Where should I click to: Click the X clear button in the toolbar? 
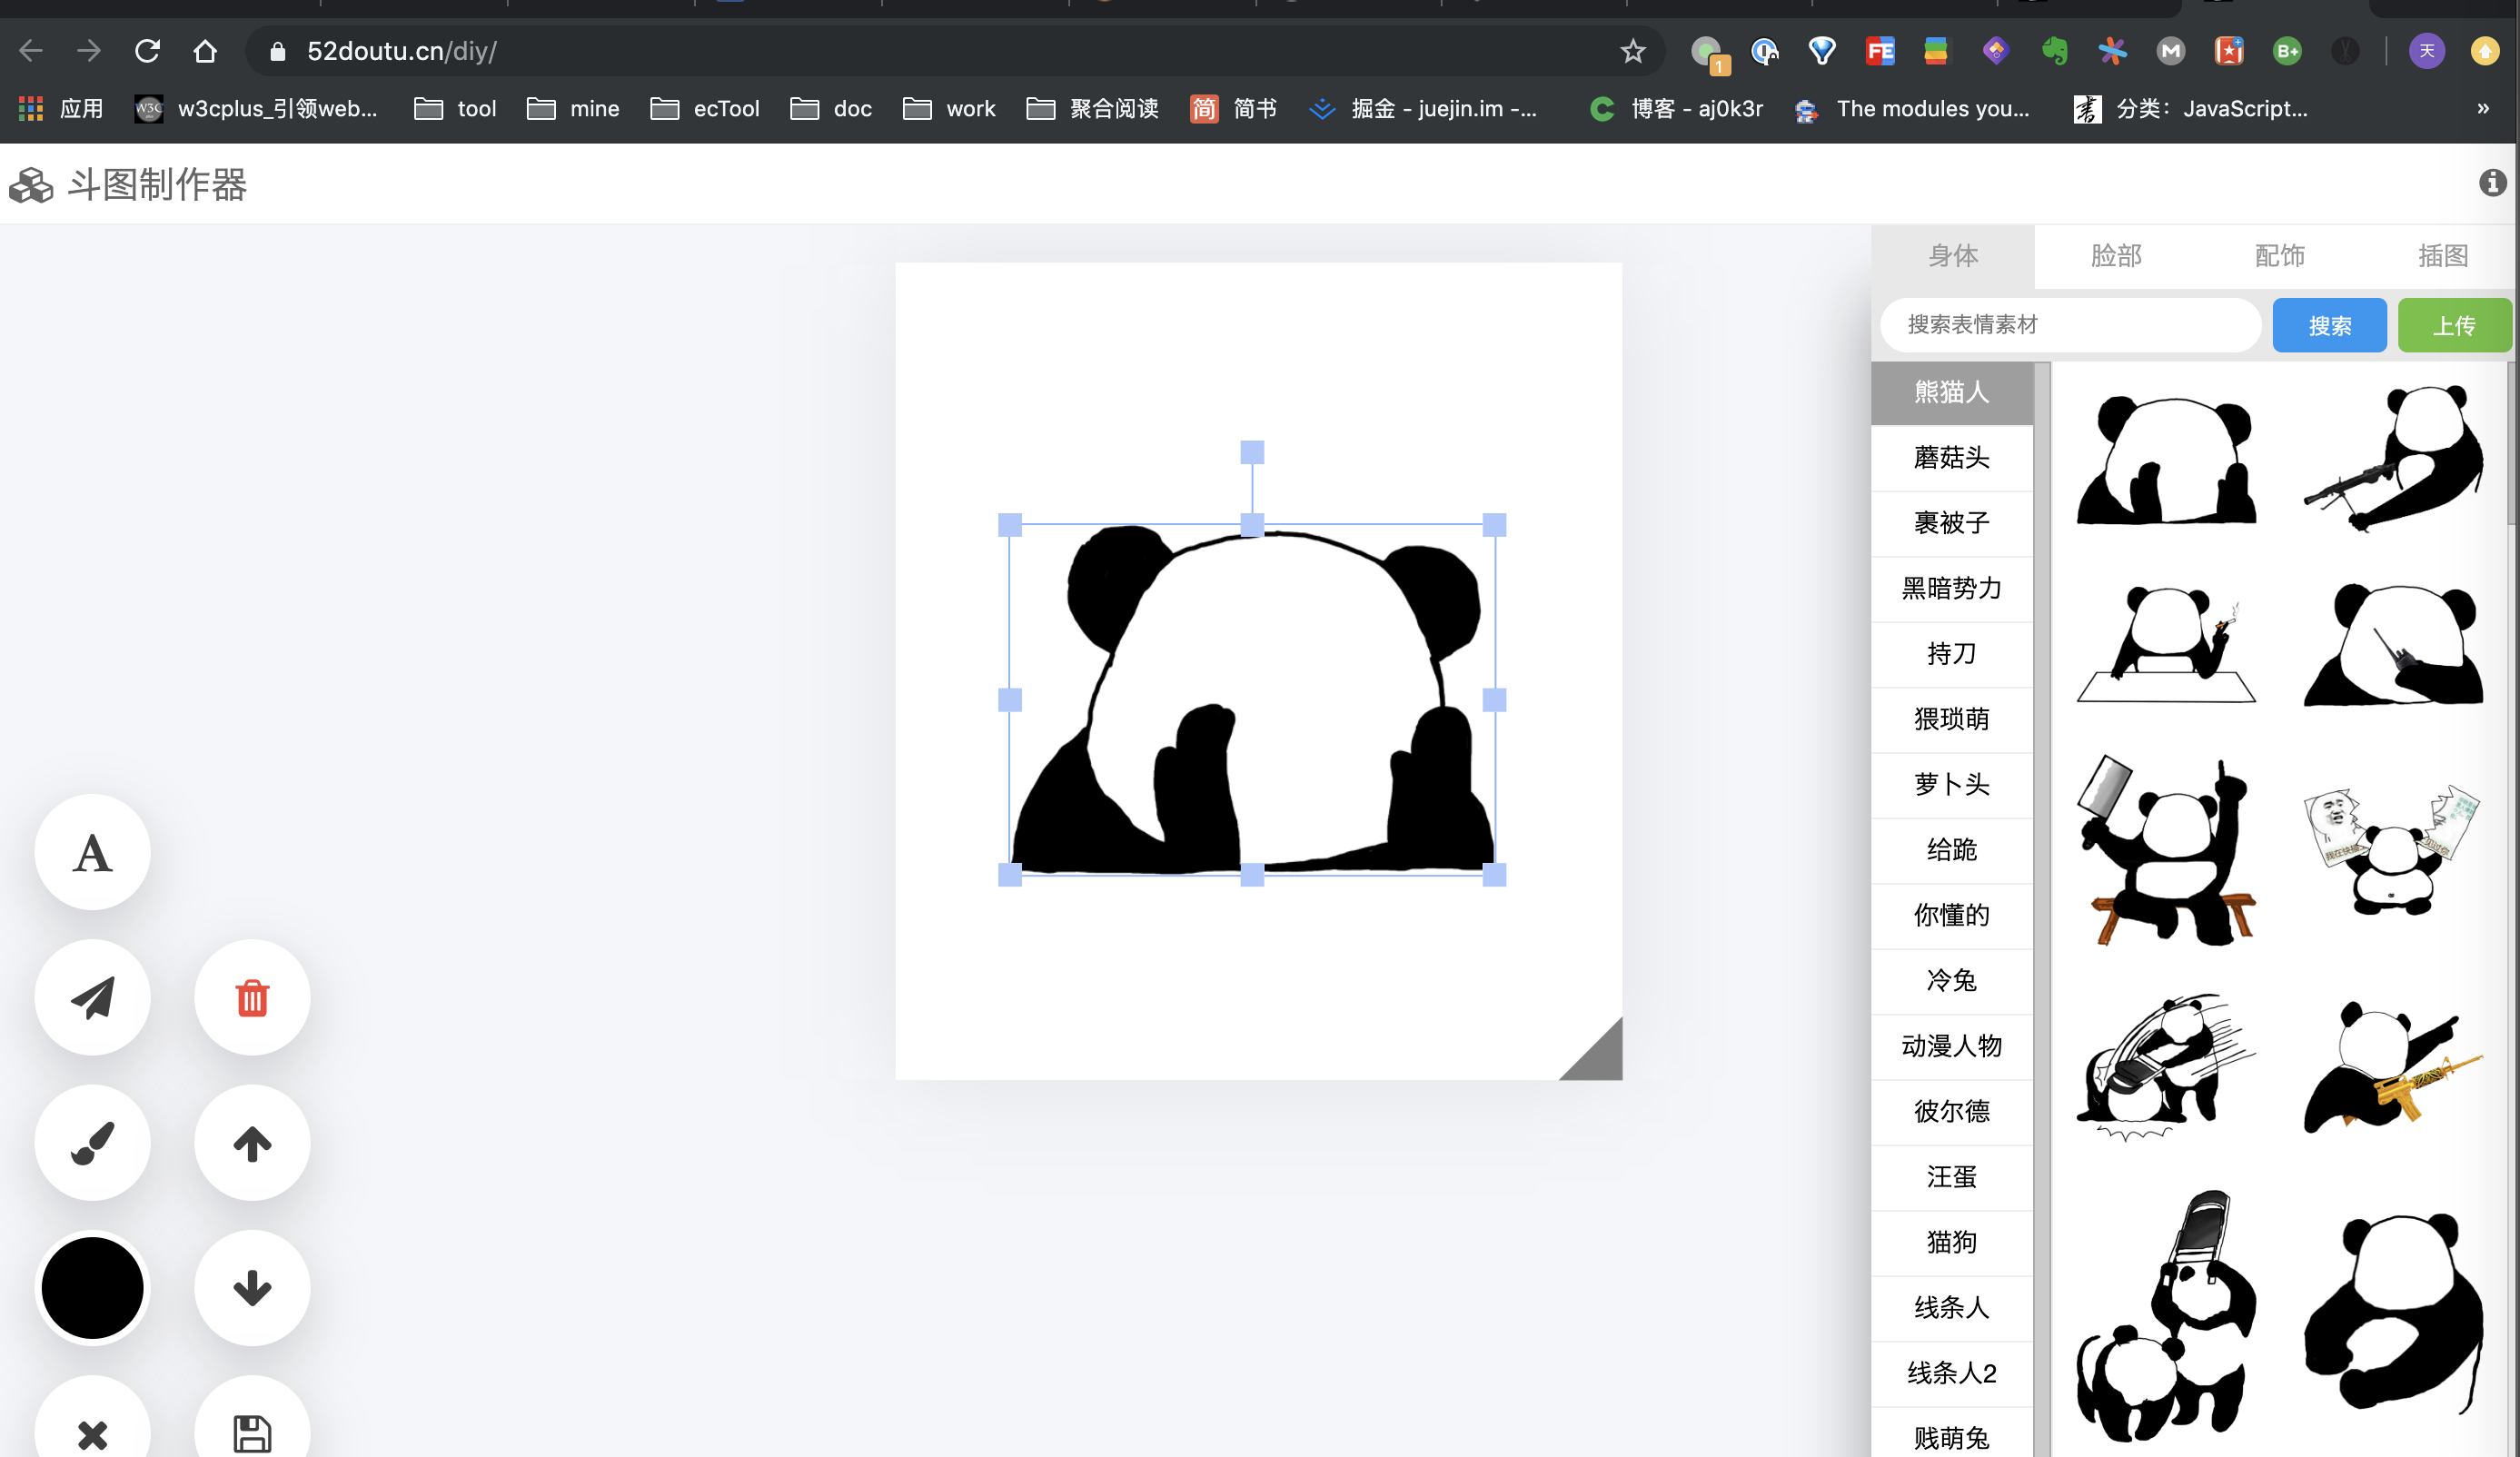[92, 1434]
